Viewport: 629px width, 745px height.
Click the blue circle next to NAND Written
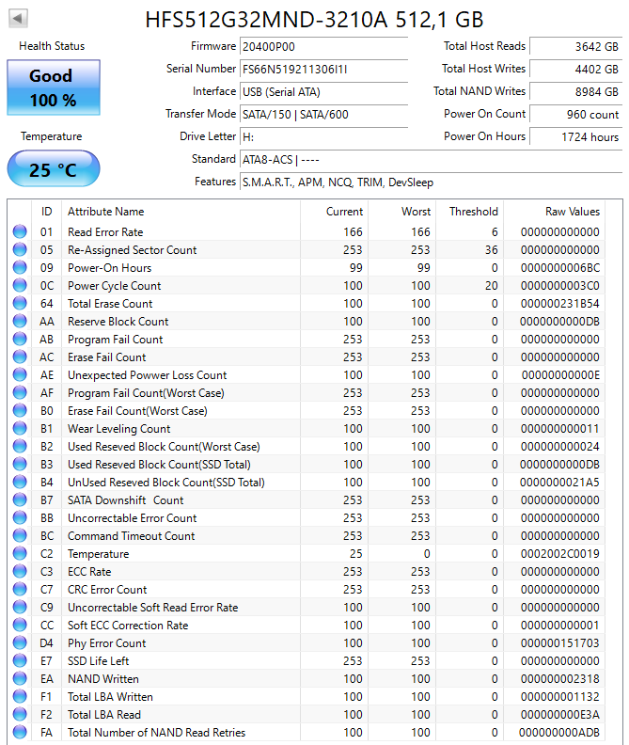[19, 679]
